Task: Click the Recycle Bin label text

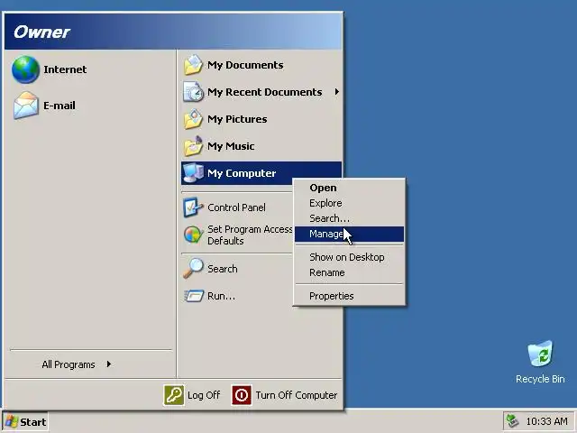Action: (x=540, y=379)
